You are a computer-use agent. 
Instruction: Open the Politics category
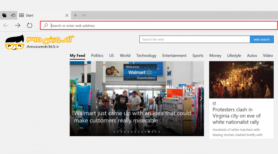(97, 55)
